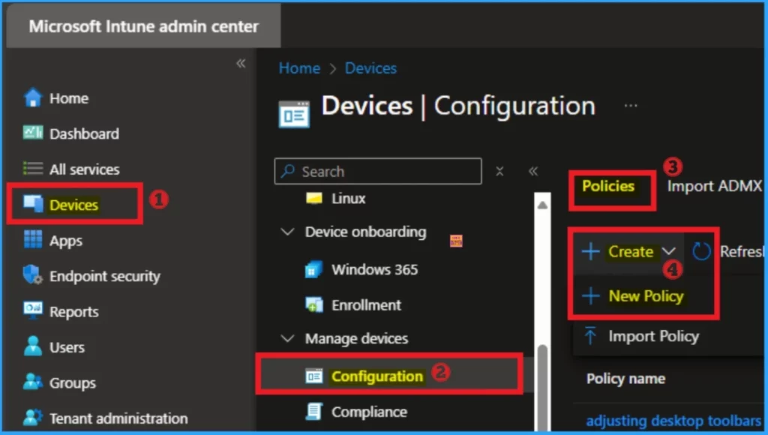Click the Compliance document icon

(314, 412)
